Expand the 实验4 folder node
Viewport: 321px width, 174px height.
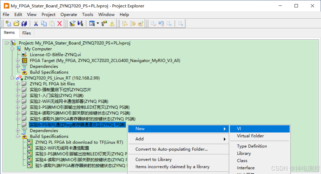pos(18,113)
